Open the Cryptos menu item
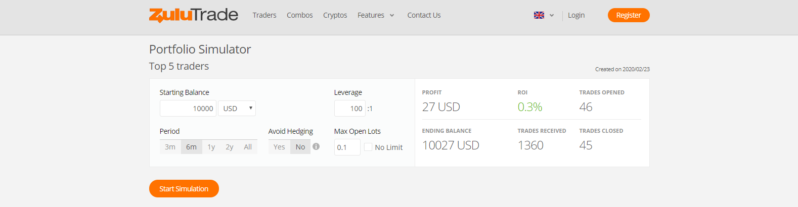Image resolution: width=798 pixels, height=207 pixels. [x=335, y=15]
